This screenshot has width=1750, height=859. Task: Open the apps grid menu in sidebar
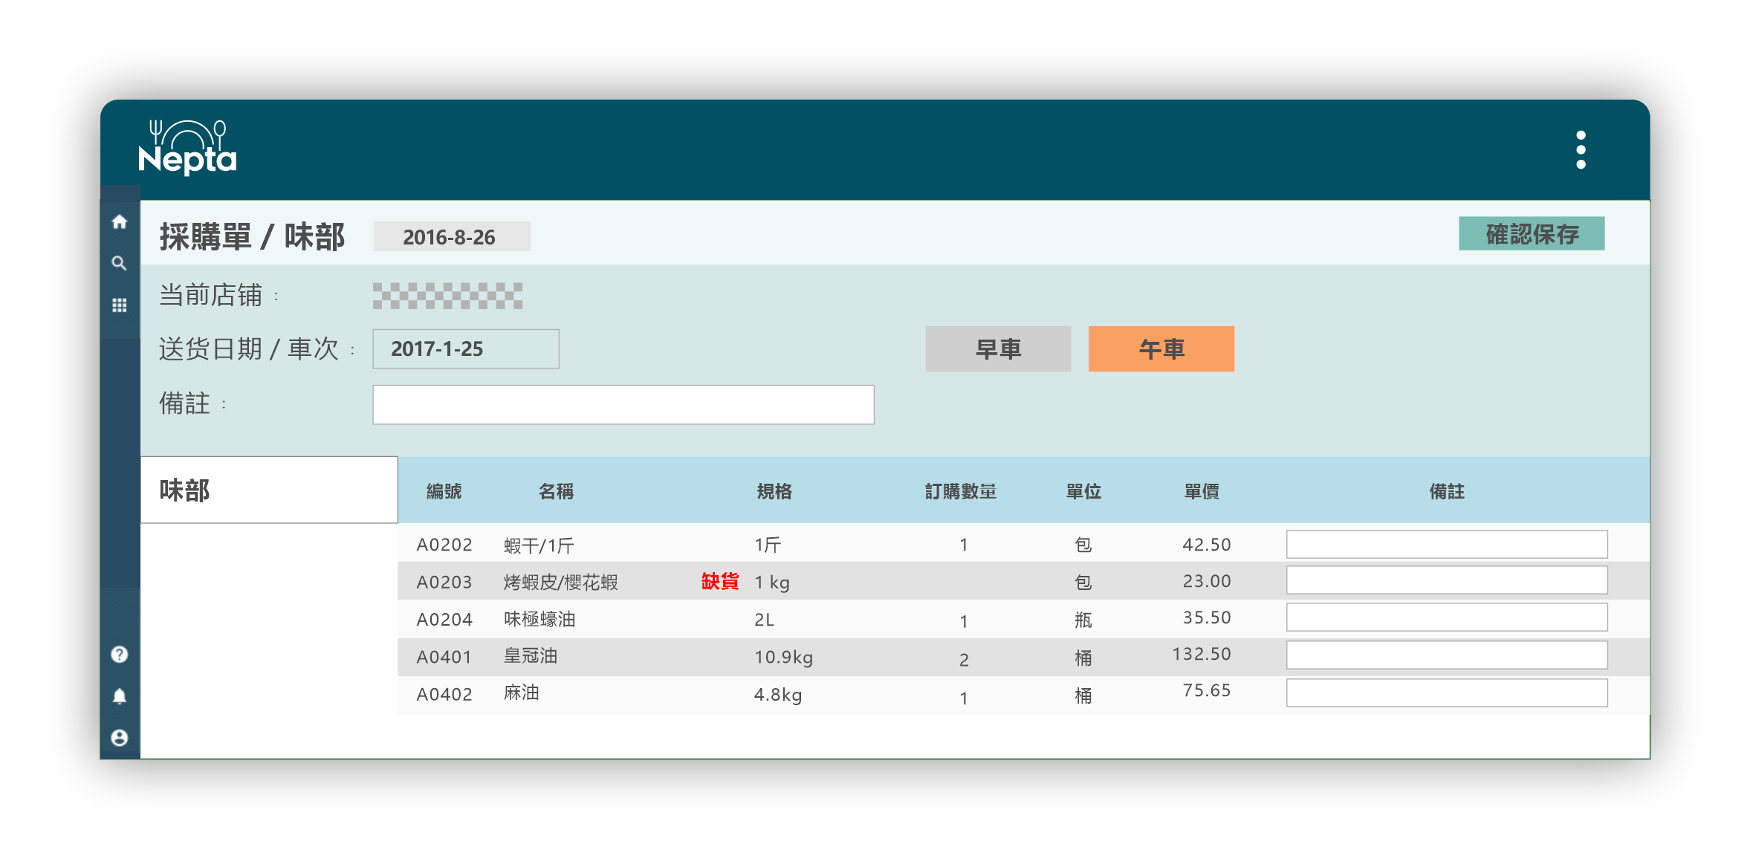[120, 305]
